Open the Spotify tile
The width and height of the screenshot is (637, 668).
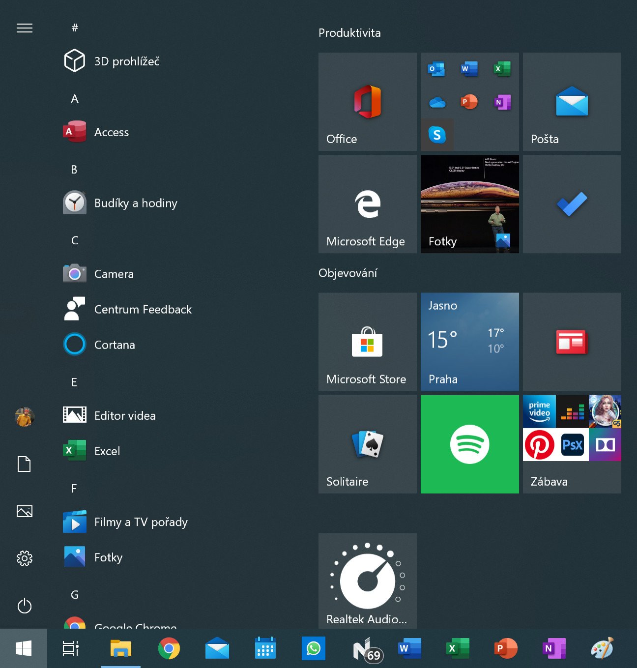pos(469,444)
